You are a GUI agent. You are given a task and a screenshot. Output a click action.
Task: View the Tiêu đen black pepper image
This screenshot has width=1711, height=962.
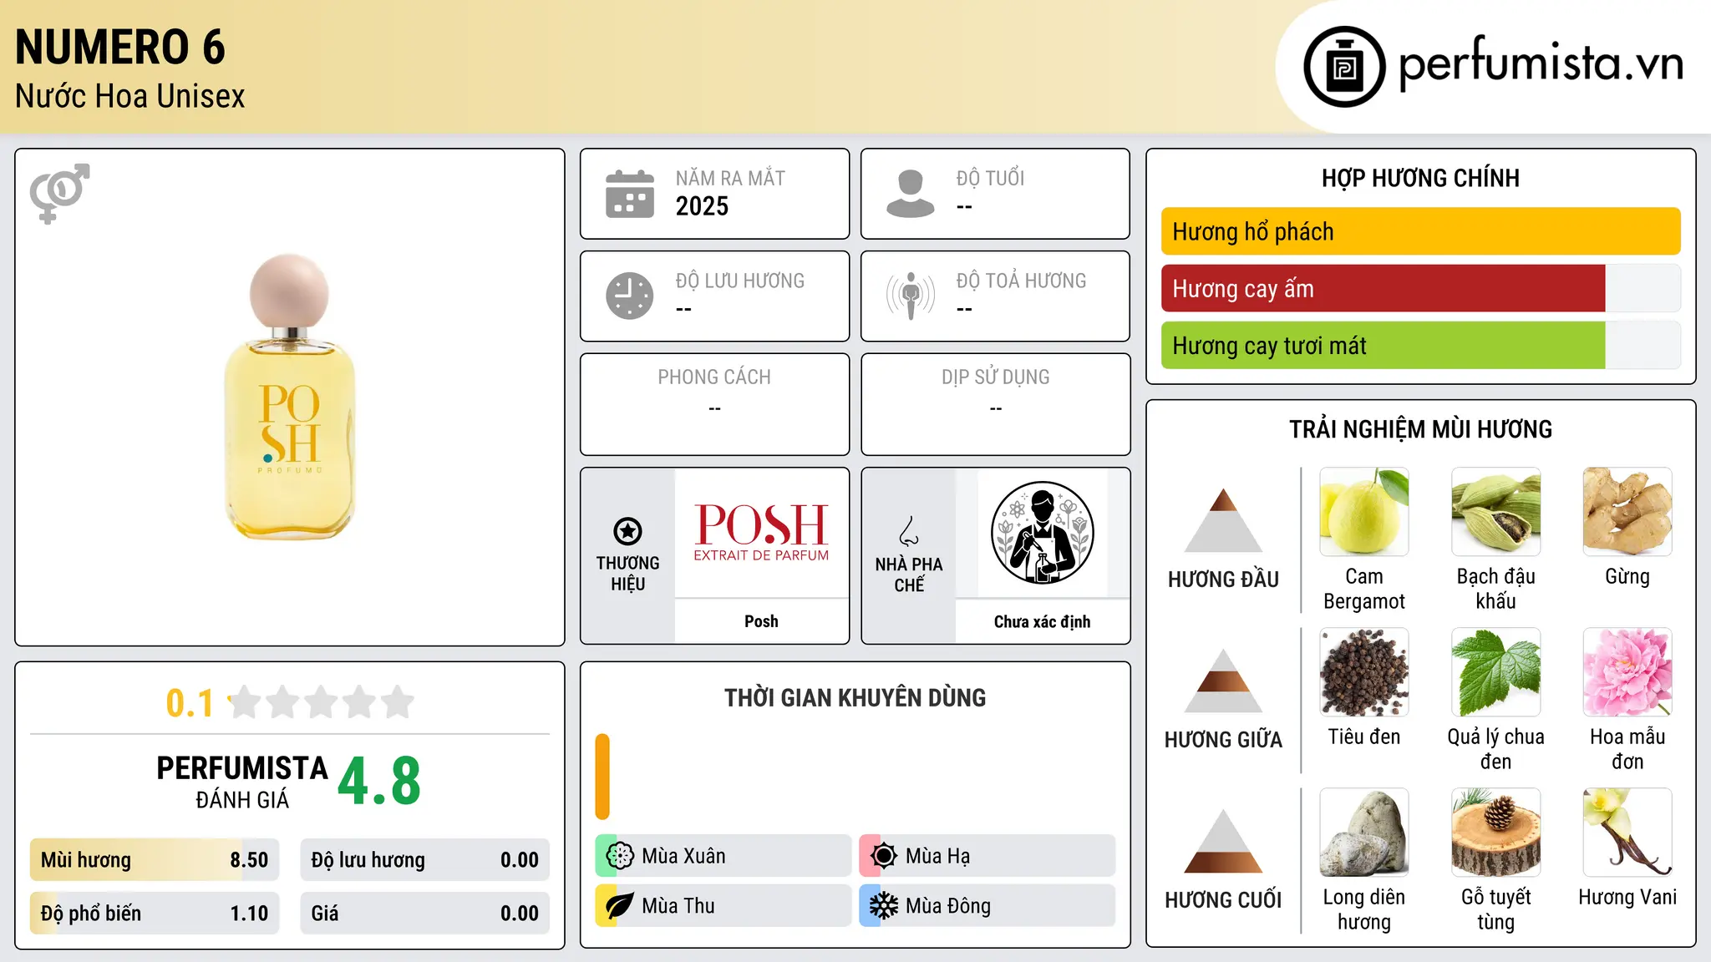[x=1364, y=672]
